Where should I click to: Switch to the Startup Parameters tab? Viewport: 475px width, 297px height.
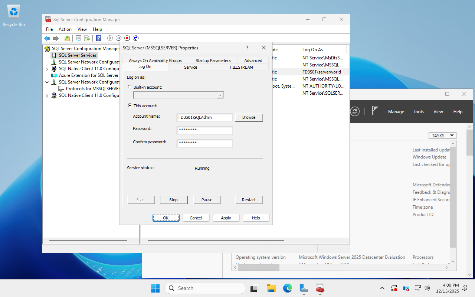pyautogui.click(x=213, y=61)
